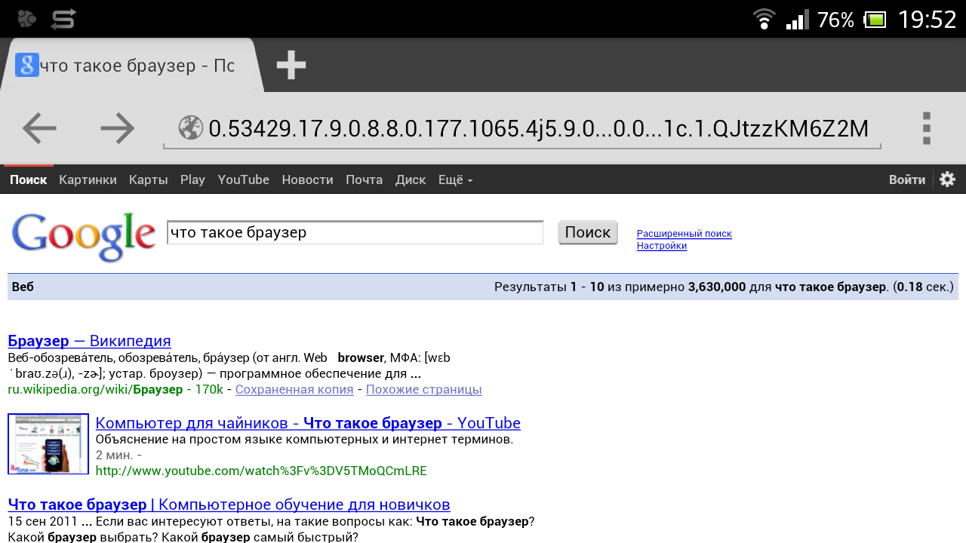Open the Почта menu item
The image size is (966, 543).
(x=364, y=179)
